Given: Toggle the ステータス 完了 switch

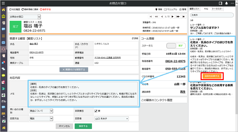Looking at the screenshot, I should tap(176, 45).
